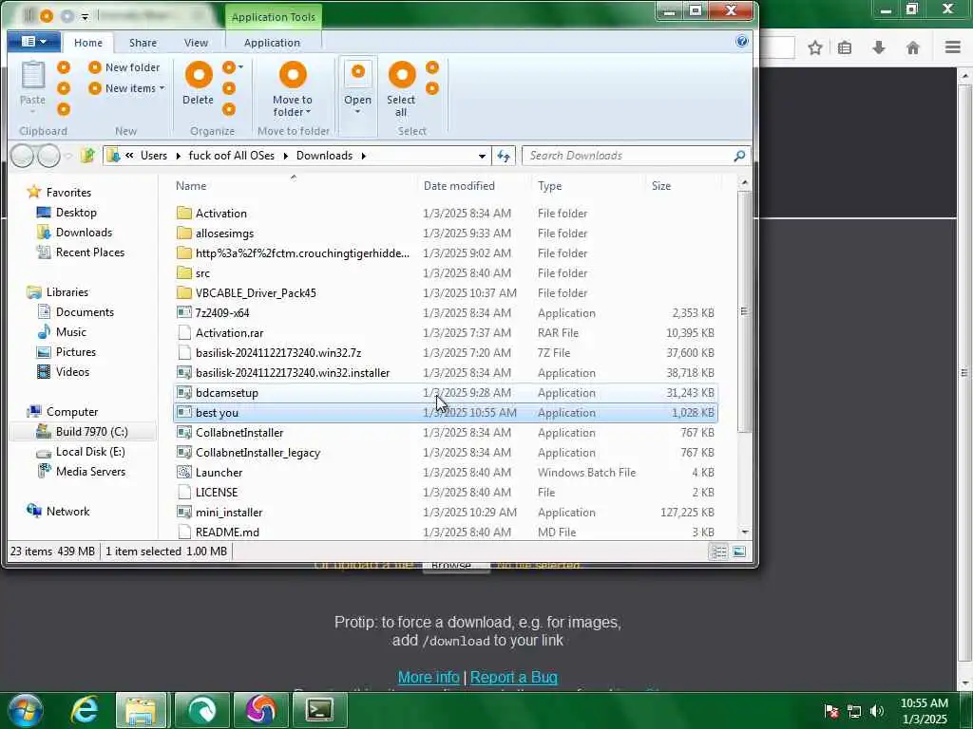Open the browser hamburger menu

pyautogui.click(x=953, y=47)
